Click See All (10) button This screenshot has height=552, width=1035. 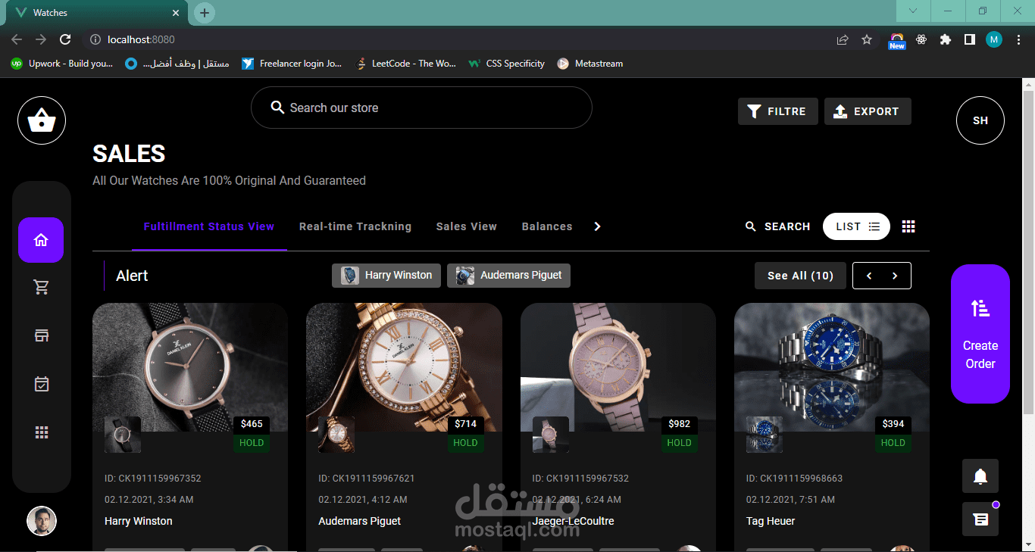point(800,276)
